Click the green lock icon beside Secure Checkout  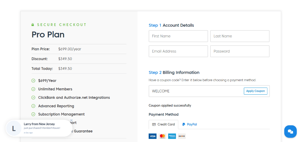(x=33, y=25)
